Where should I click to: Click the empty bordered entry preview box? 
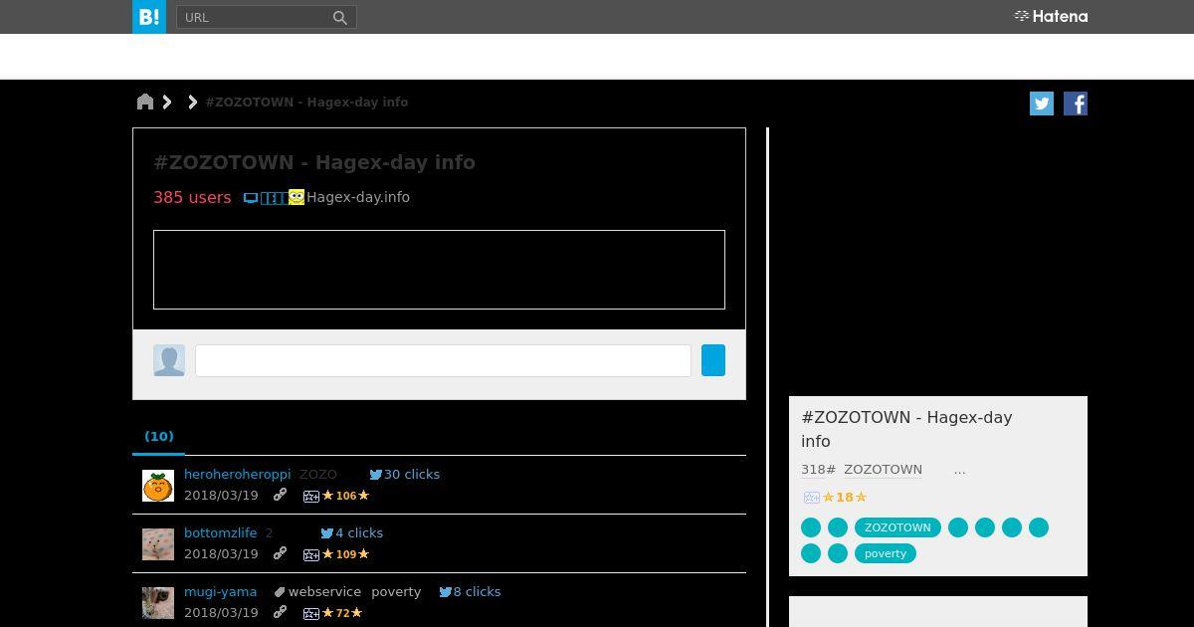(439, 270)
